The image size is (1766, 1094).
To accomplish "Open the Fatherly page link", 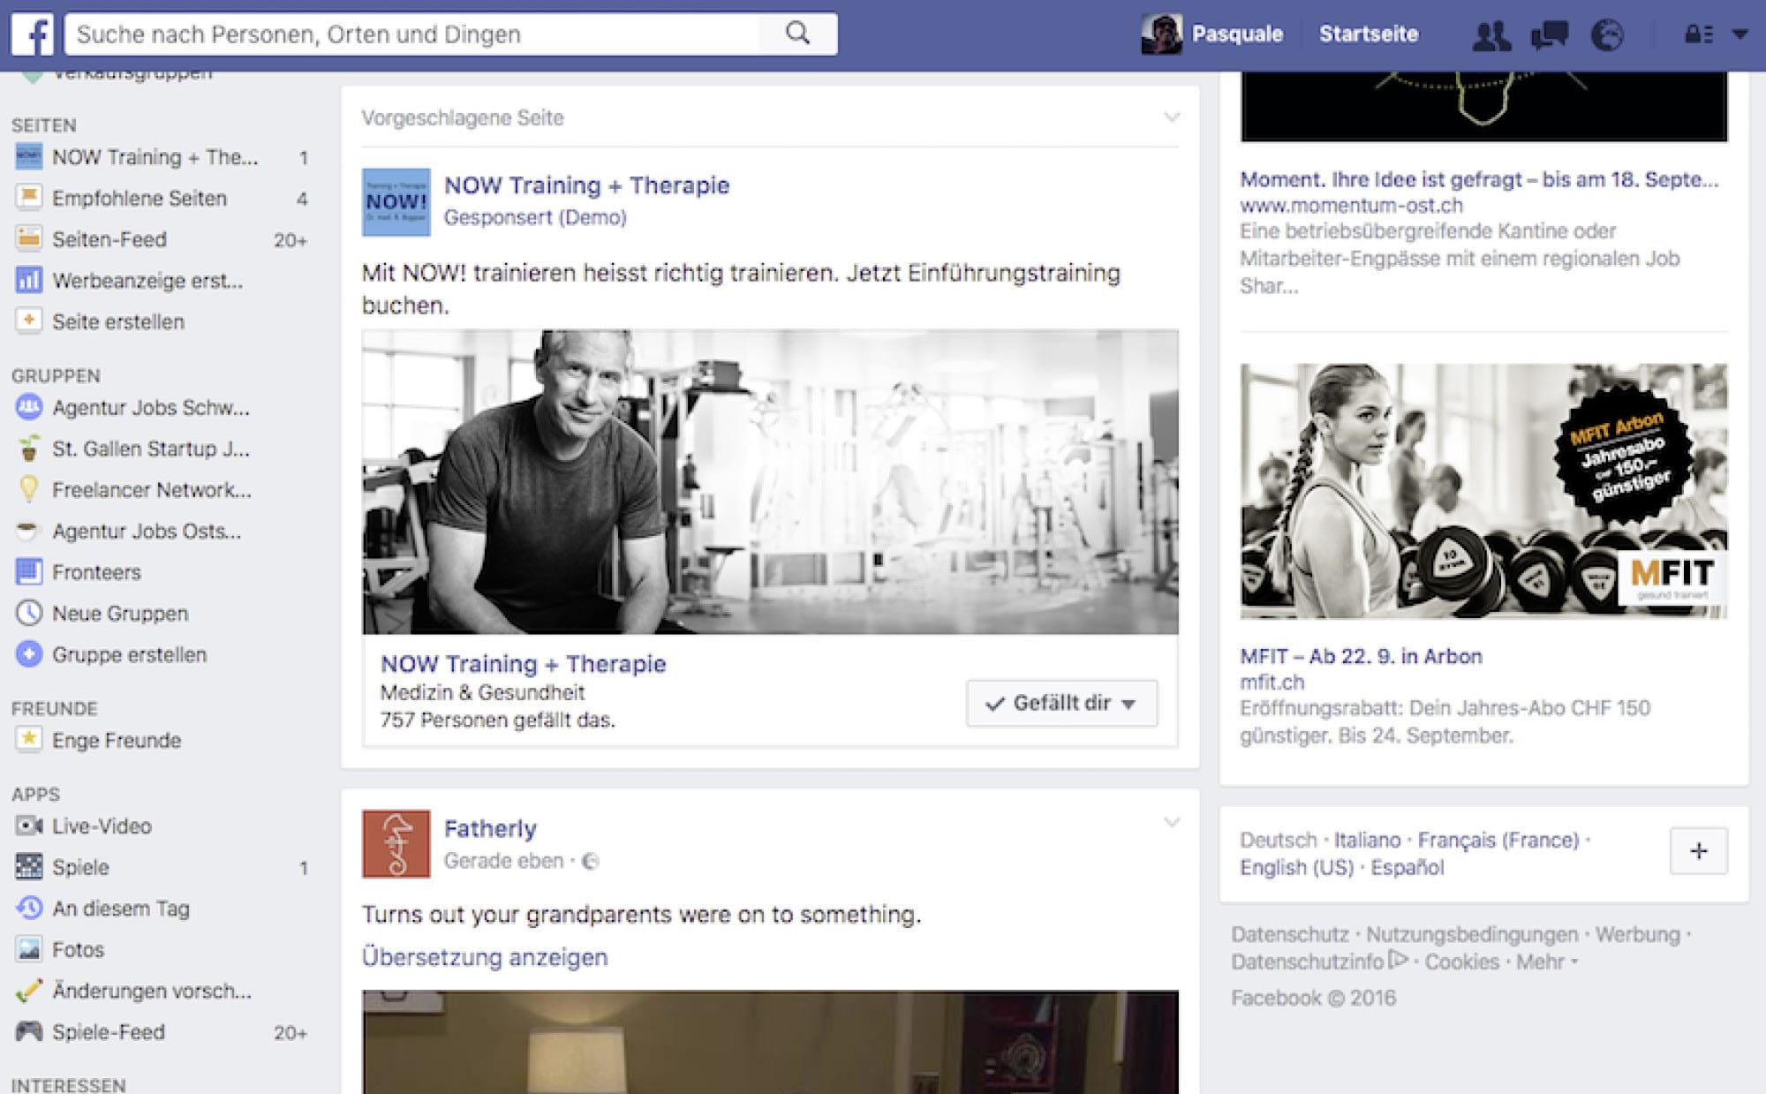I will point(490,828).
